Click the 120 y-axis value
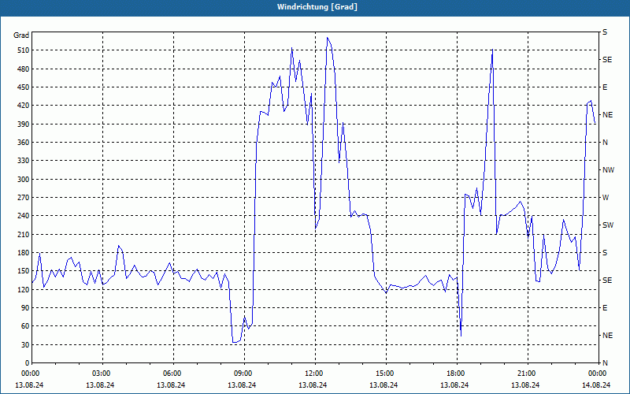 coord(24,289)
